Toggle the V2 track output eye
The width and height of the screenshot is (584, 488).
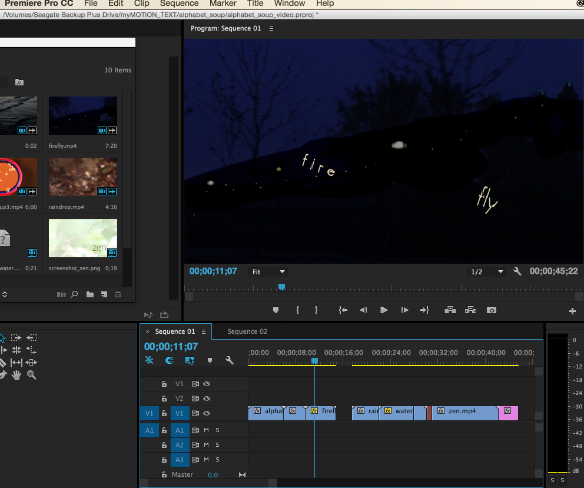point(207,399)
